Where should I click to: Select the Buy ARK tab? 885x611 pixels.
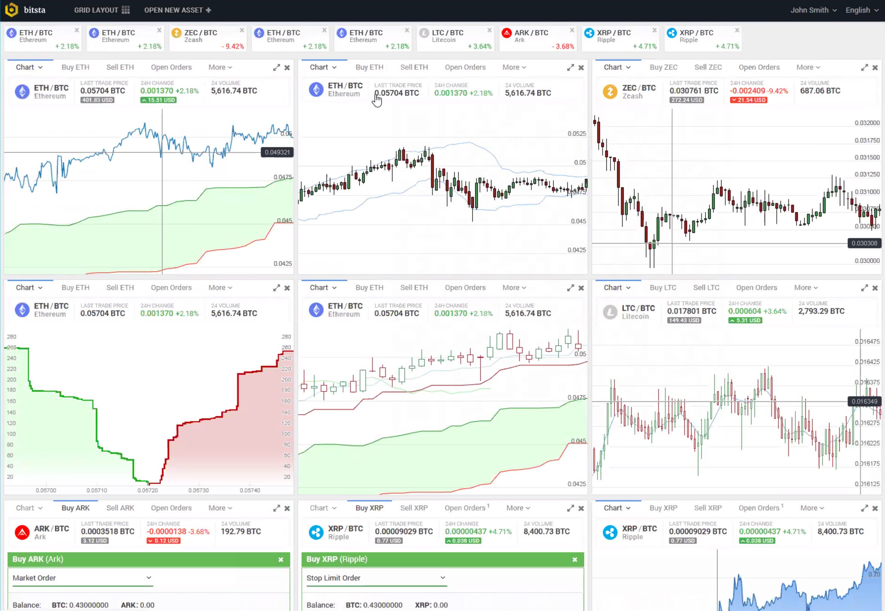75,508
